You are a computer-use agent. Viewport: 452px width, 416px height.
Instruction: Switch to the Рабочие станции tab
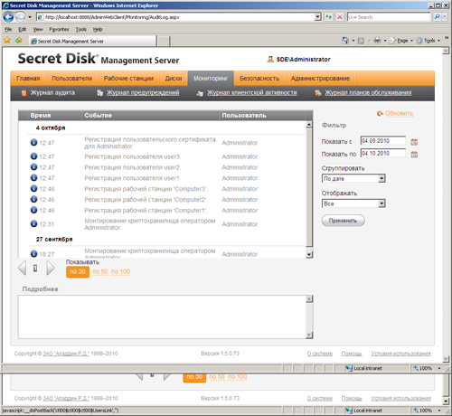pos(128,79)
